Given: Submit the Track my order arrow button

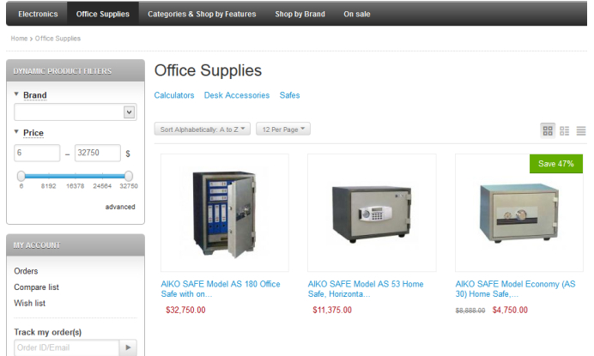Looking at the screenshot, I should pos(128,347).
